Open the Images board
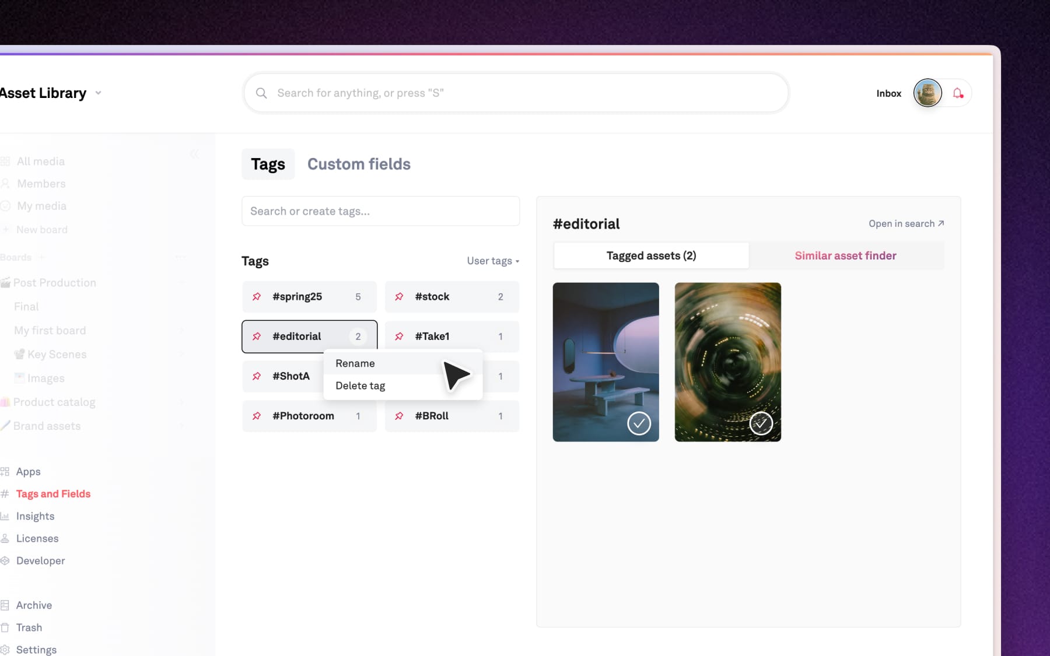This screenshot has height=656, width=1050. pyautogui.click(x=40, y=378)
